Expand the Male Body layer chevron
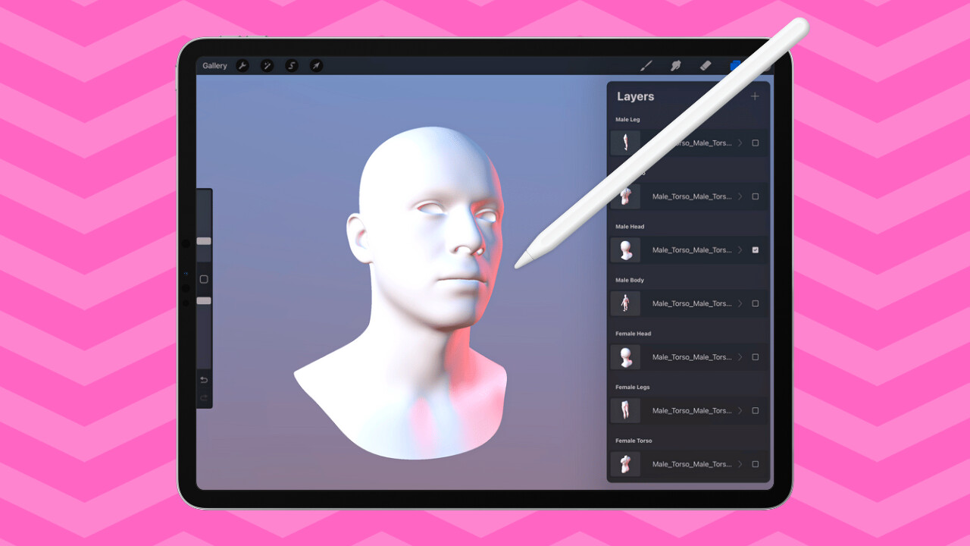970x546 pixels. pos(740,303)
